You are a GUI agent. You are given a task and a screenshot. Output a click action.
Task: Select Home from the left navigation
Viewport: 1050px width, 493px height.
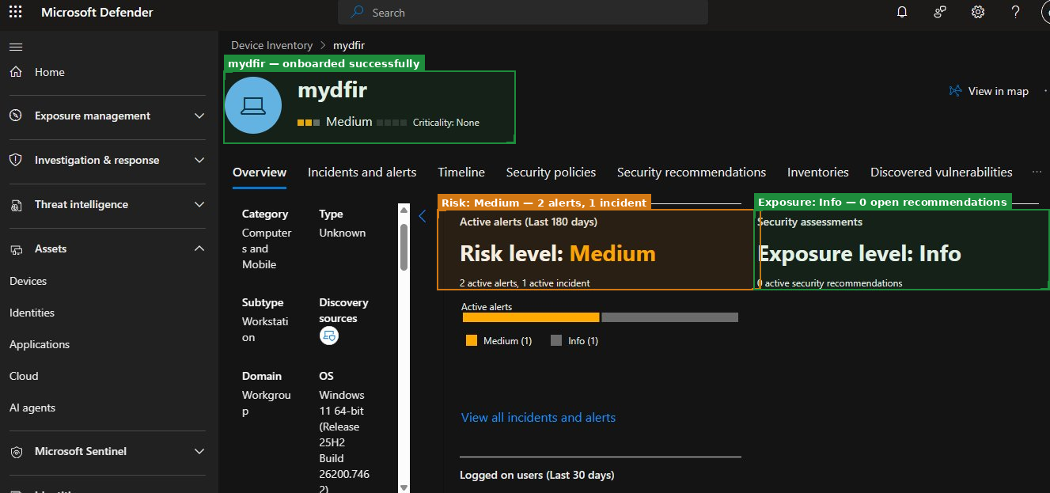tap(49, 71)
